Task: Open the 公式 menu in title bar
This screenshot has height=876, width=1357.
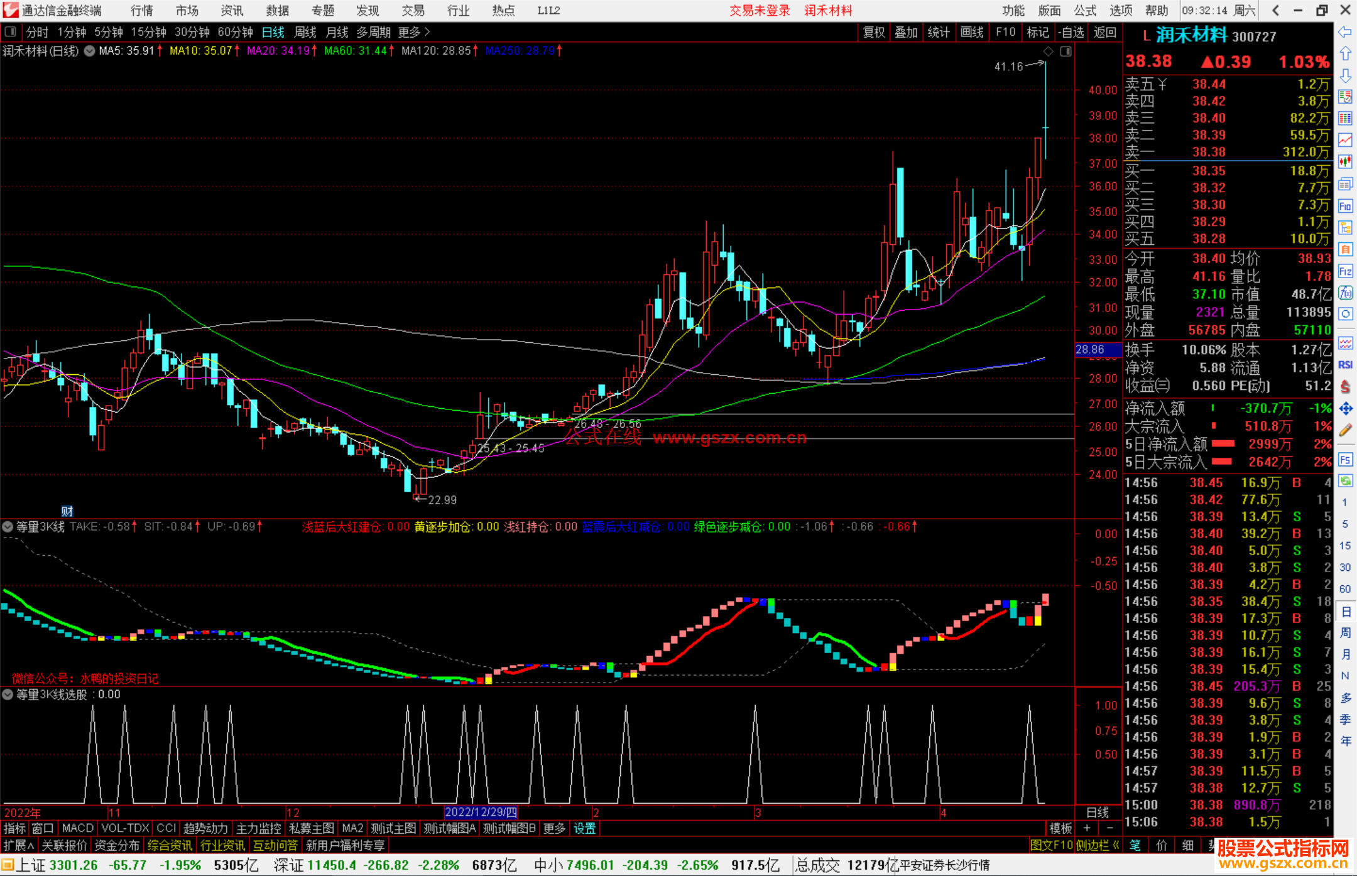Action: (1085, 11)
